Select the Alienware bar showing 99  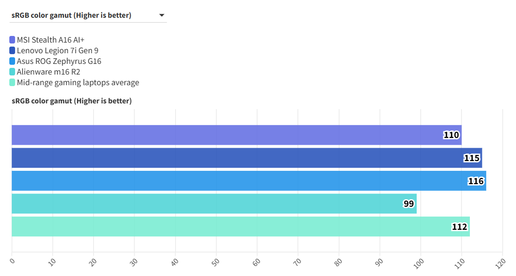click(214, 204)
